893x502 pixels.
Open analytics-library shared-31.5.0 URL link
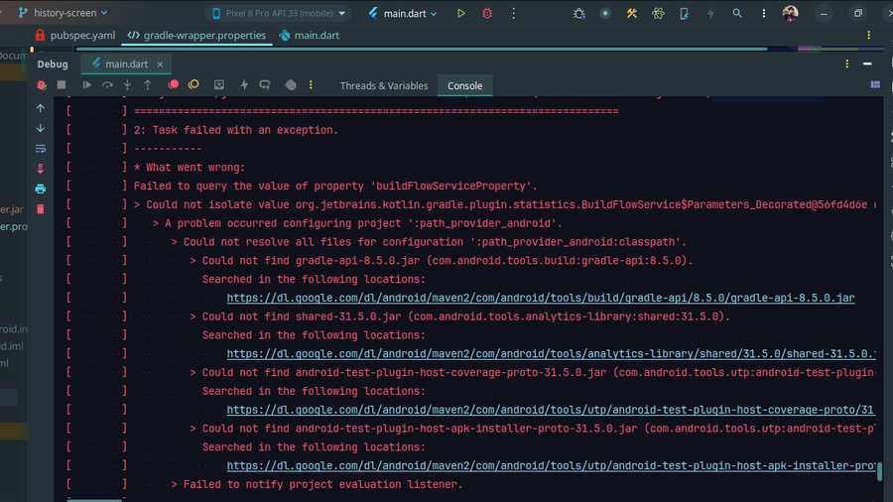[x=552, y=353]
